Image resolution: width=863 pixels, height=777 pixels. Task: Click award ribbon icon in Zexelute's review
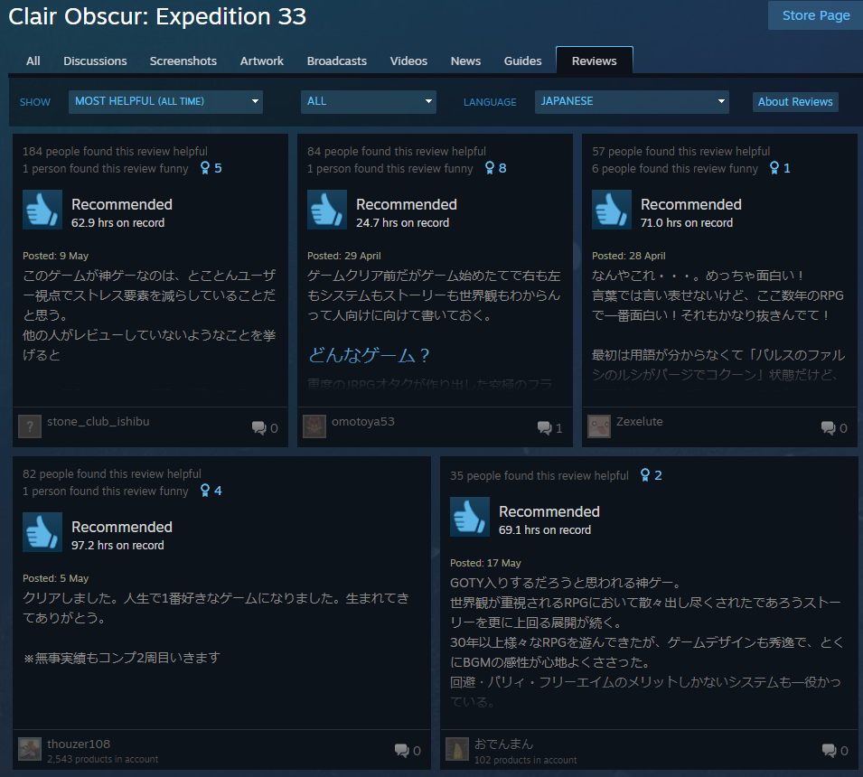pyautogui.click(x=774, y=168)
